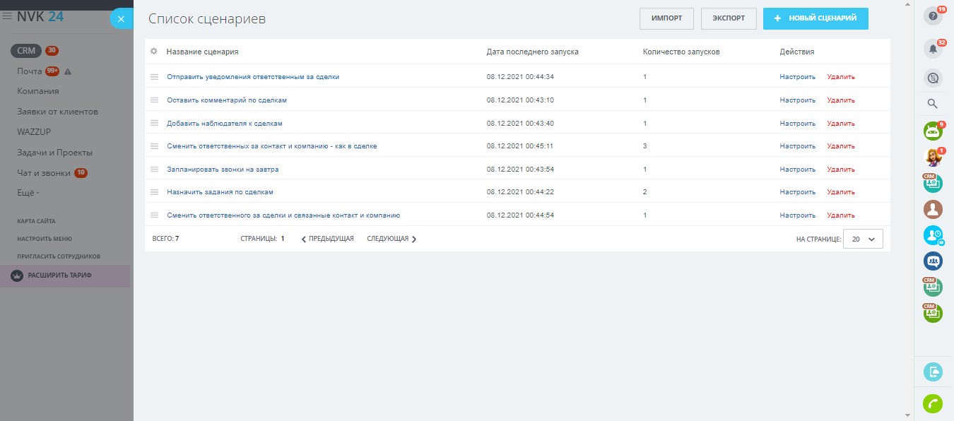Click the gear icon in table header
954x421 pixels.
pos(153,52)
